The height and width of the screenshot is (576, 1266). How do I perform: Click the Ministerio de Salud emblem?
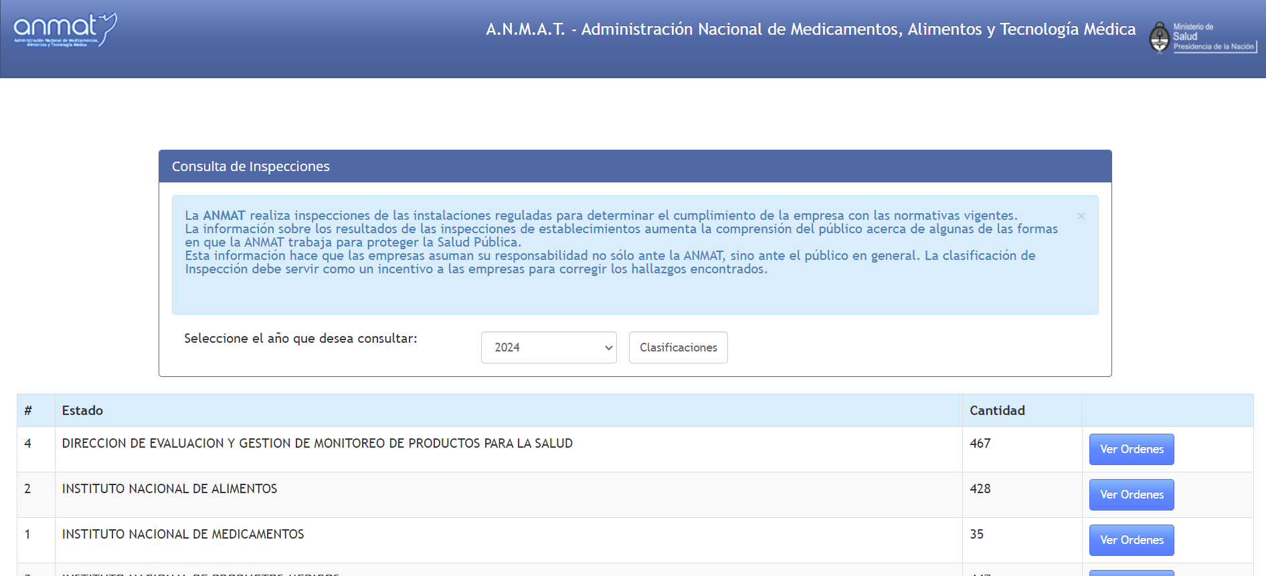click(1202, 37)
